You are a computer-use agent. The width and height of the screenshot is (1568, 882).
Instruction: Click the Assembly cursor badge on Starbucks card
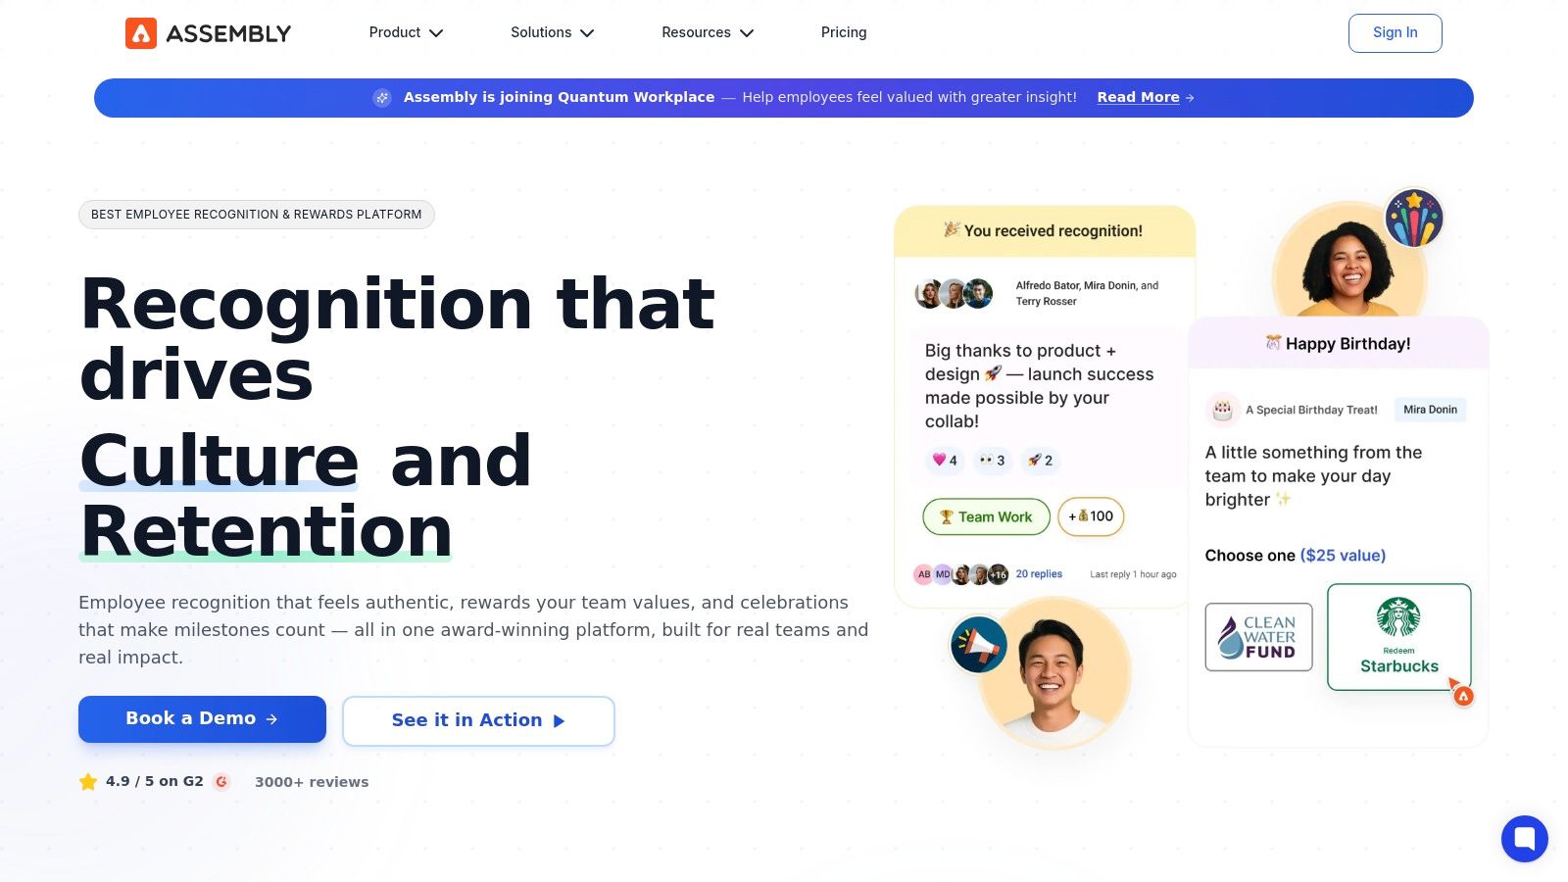coord(1462,694)
